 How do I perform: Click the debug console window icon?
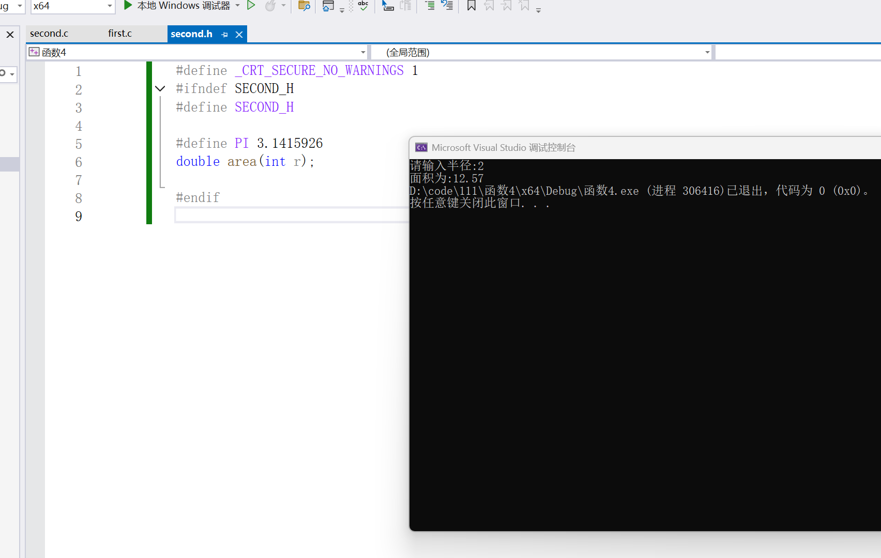[421, 148]
